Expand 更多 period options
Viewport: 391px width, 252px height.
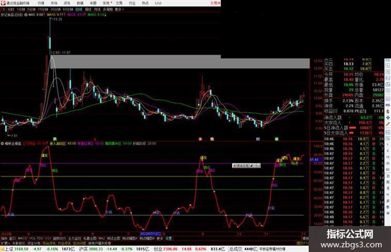click(x=119, y=9)
